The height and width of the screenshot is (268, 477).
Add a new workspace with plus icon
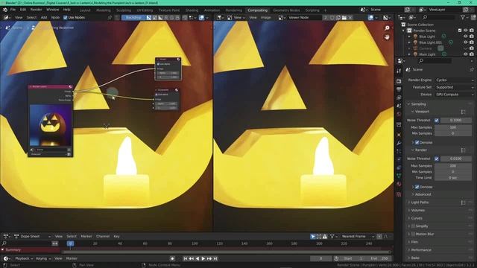click(325, 10)
